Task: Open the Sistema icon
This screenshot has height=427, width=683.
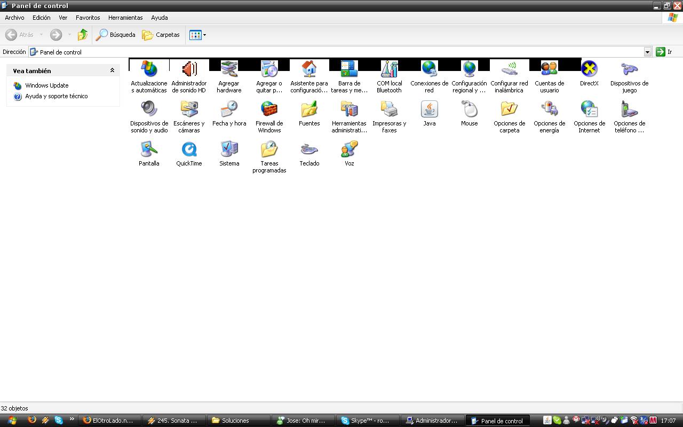Action: coord(229,149)
